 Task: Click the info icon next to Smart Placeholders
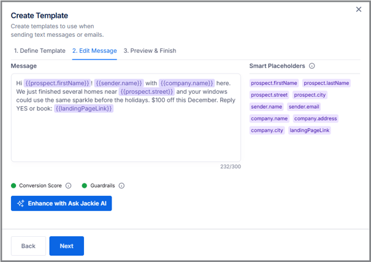[x=312, y=66]
